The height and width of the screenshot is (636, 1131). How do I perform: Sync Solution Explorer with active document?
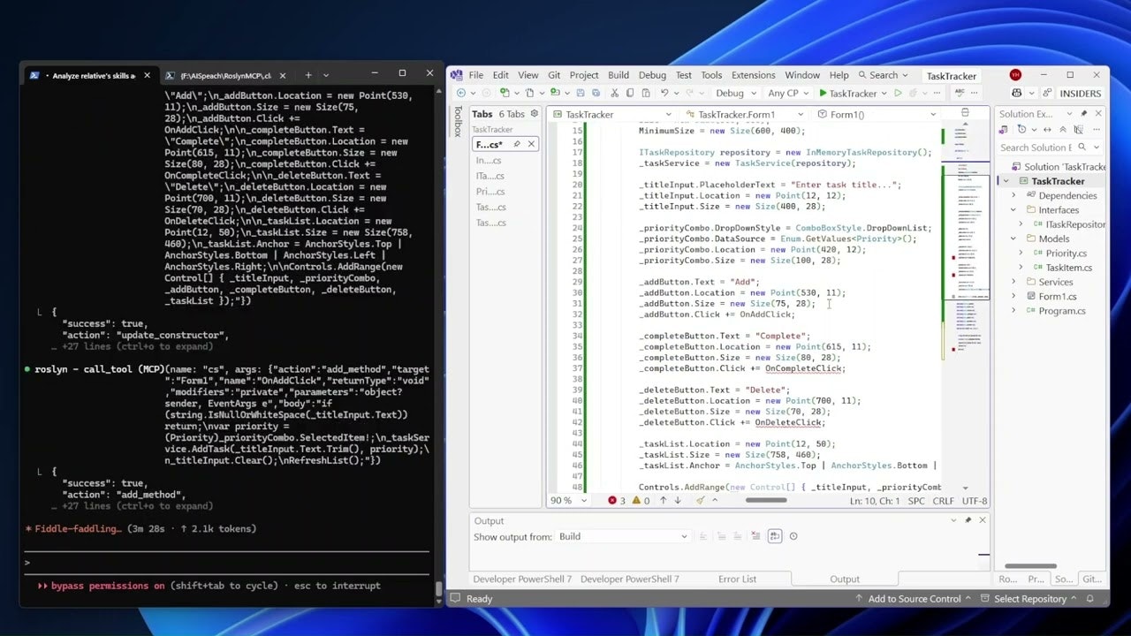[x=1047, y=129]
